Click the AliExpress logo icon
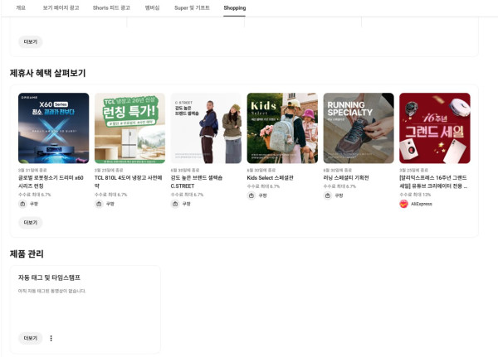This screenshot has height=357, width=498. 404,203
